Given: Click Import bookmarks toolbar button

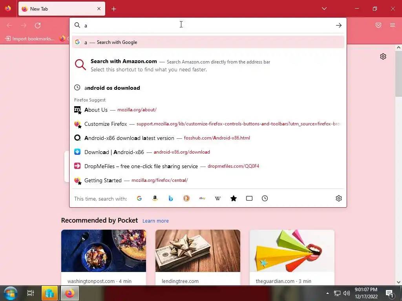Looking at the screenshot, I should coord(30,39).
